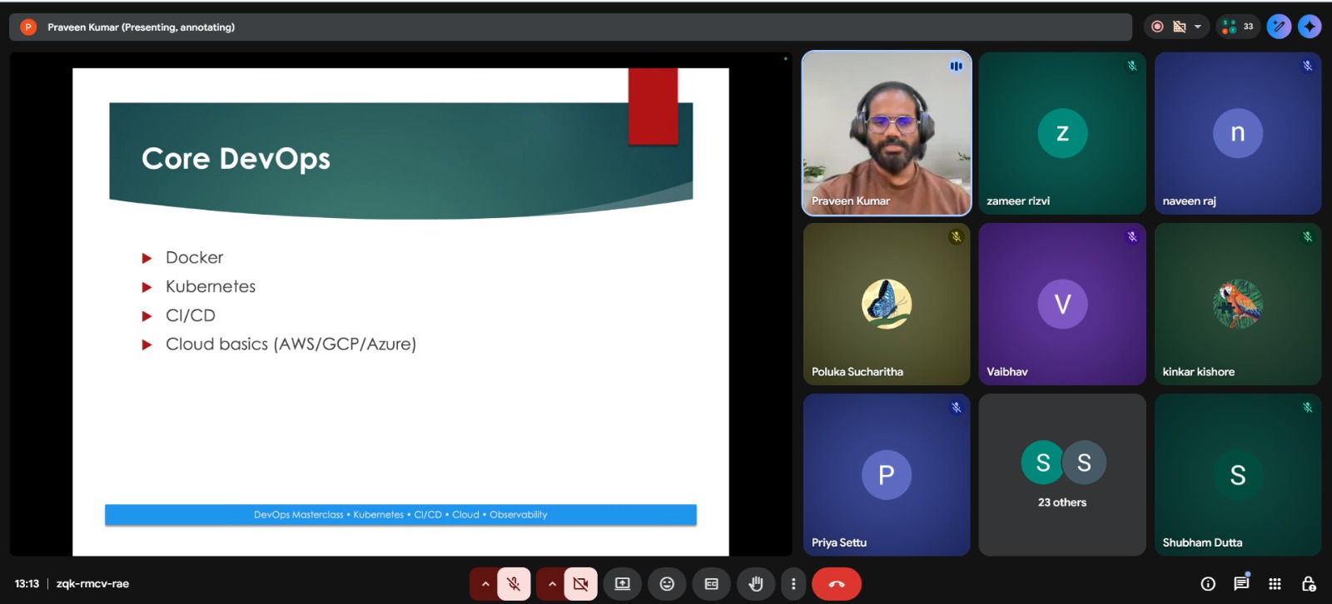Expand audio settings chevron
Viewport: 1332px width, 604px height.
485,584
